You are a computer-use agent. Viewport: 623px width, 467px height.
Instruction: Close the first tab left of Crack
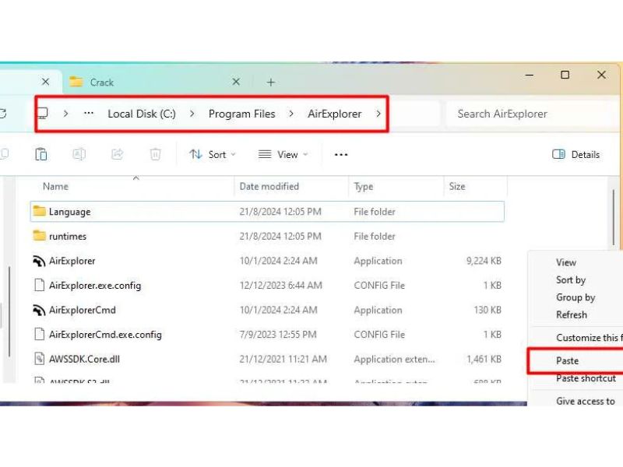46,82
